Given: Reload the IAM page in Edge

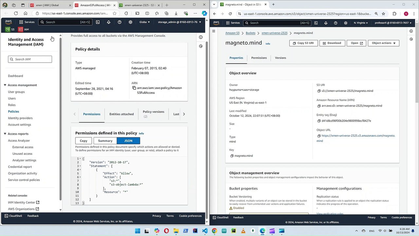Looking at the screenshot, I should click(x=16, y=13).
